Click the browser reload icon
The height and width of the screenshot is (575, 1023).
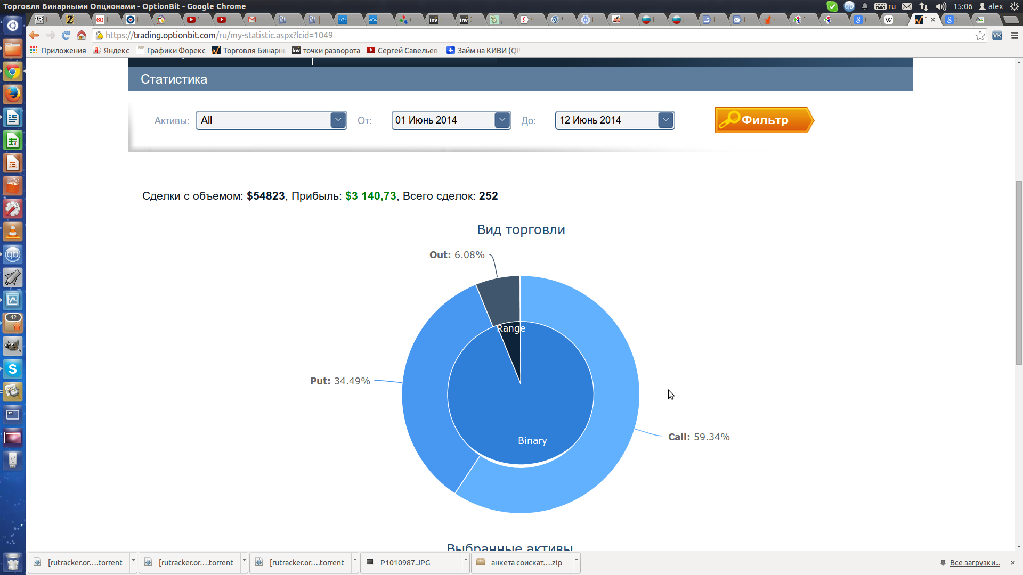coord(66,35)
